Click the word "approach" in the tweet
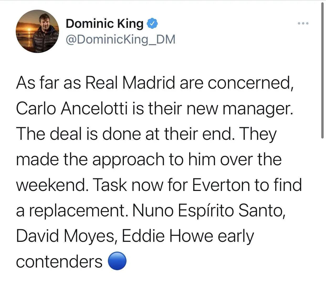Viewport: 326px width, 288px height. (128, 159)
